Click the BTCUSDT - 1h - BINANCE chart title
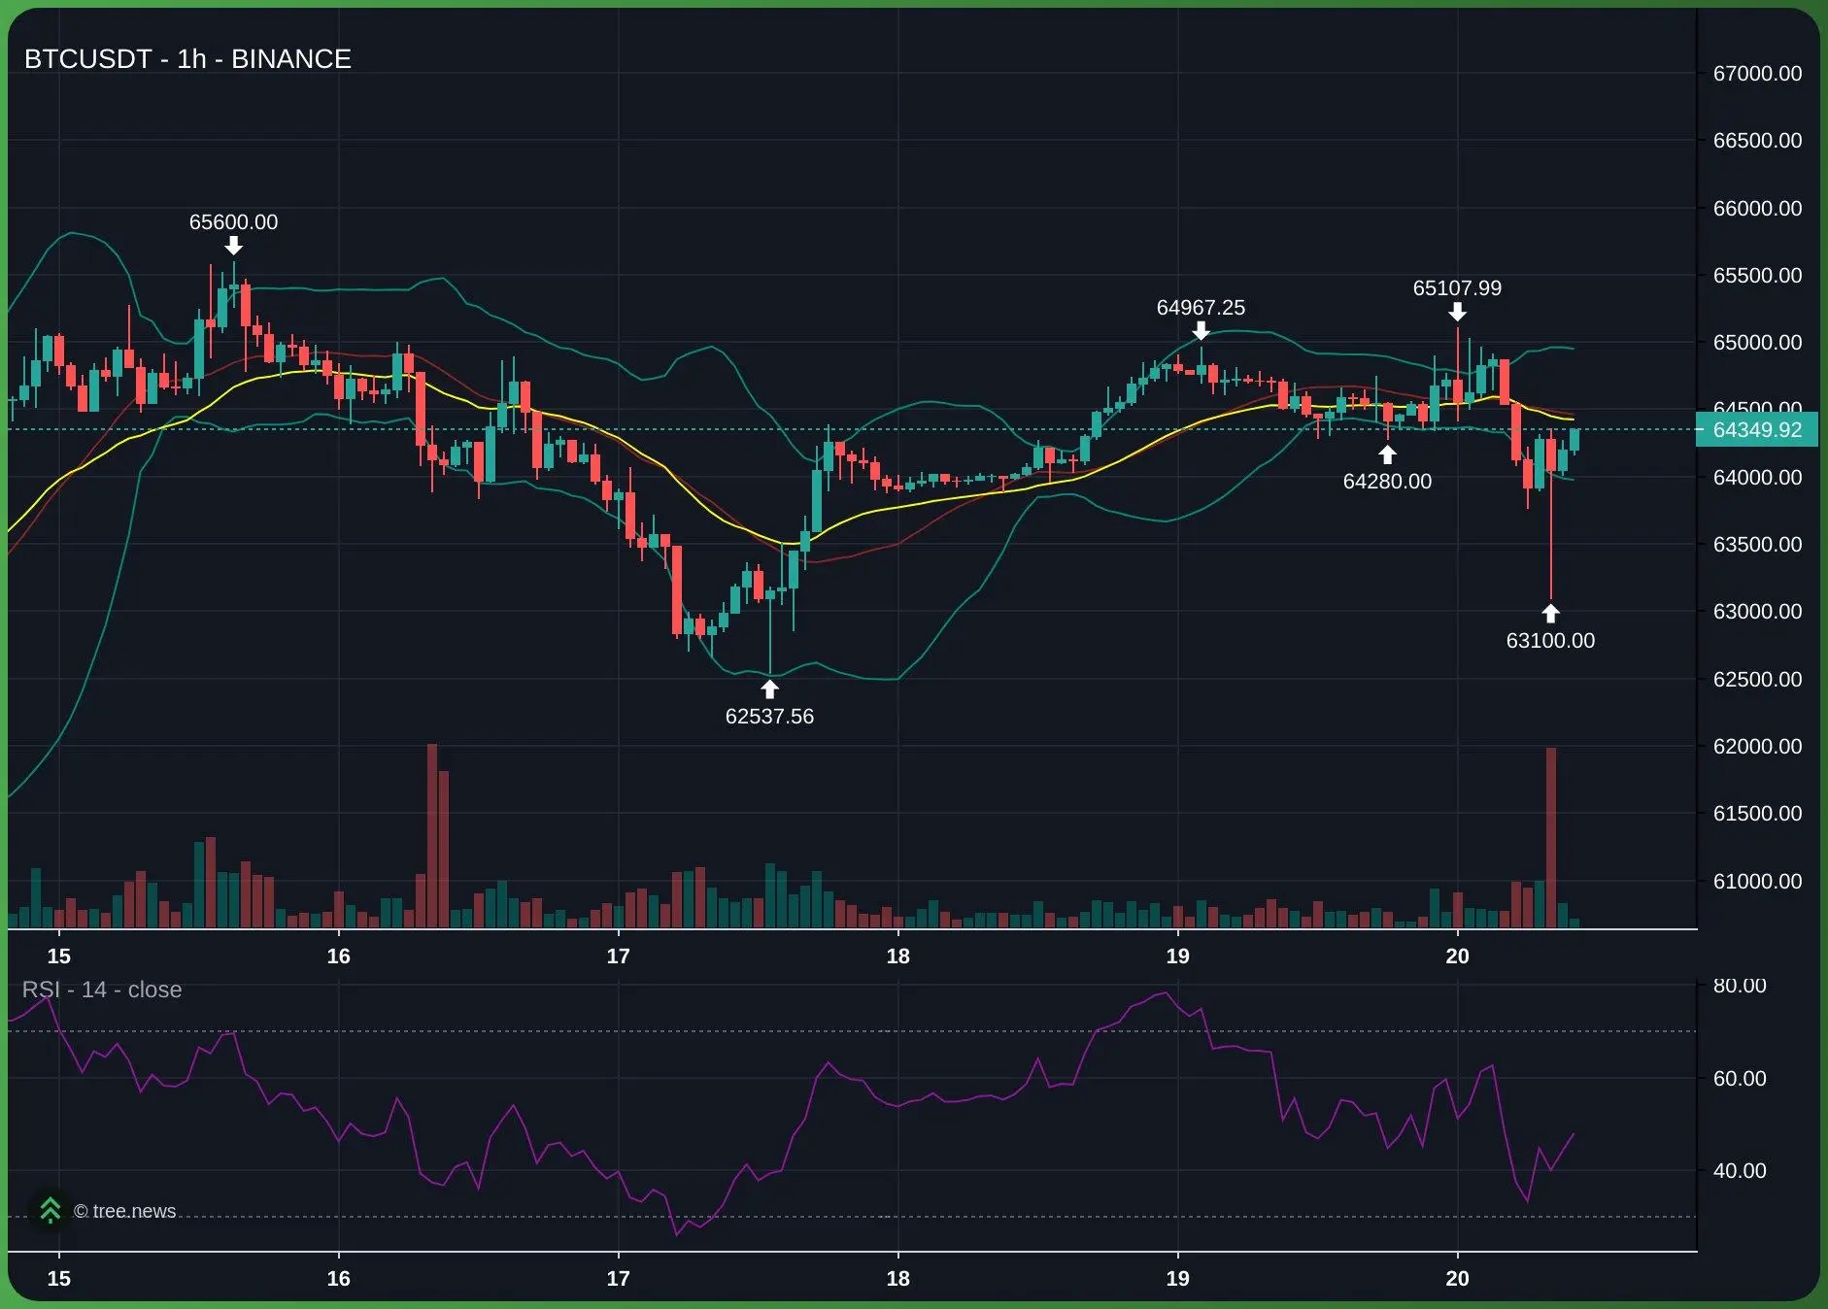Viewport: 1828px width, 1309px height. click(x=187, y=59)
